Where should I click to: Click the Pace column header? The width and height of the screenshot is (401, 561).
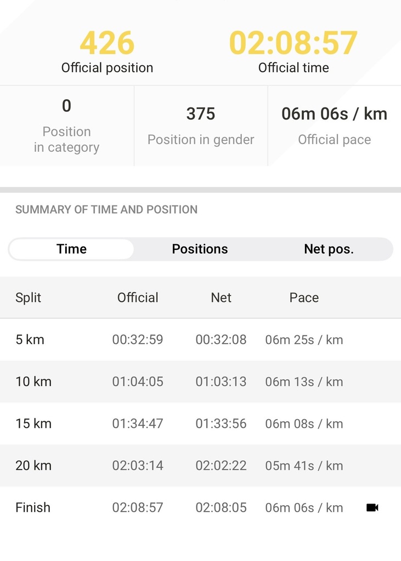point(304,297)
